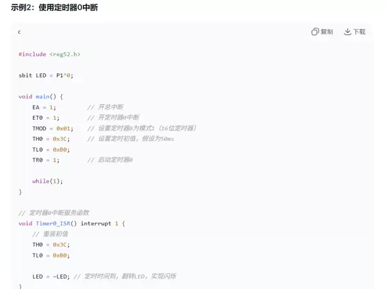Viewport: 387px width, 289px height.
Task: Click the main function name
Action: (43, 97)
